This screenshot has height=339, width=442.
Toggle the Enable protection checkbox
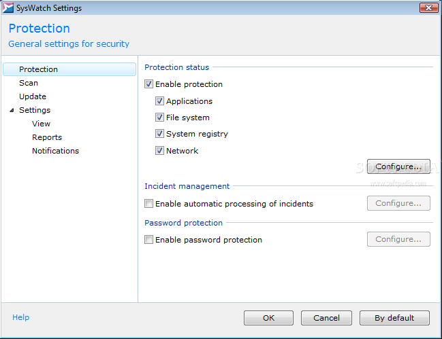149,84
